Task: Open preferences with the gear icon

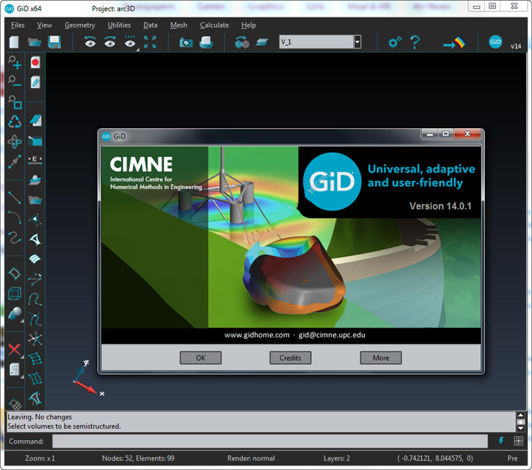Action: coord(394,43)
